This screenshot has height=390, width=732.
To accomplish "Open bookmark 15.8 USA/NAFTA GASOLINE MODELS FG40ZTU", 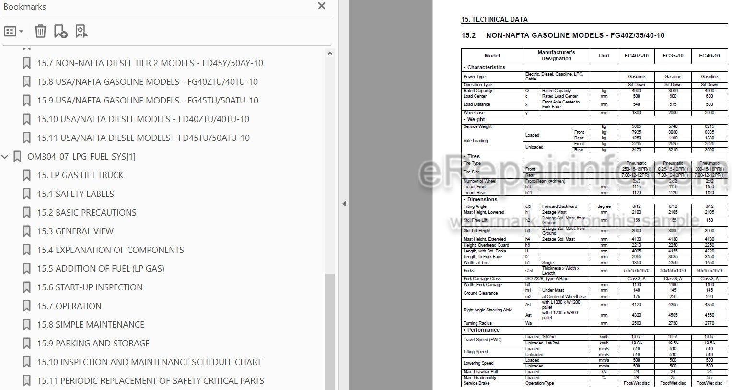I will coord(148,82).
